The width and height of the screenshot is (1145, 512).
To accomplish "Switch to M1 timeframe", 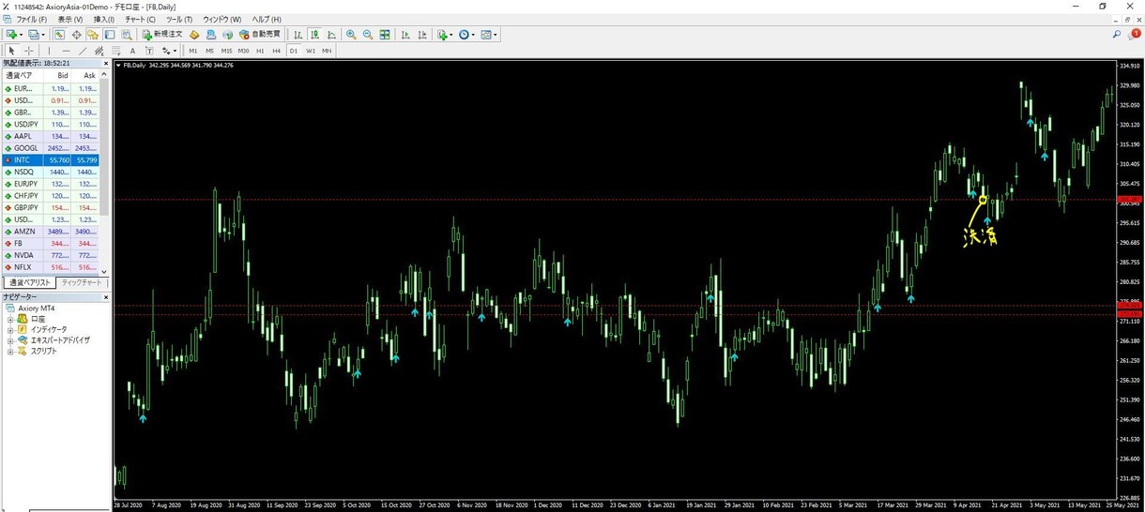I will pos(192,51).
